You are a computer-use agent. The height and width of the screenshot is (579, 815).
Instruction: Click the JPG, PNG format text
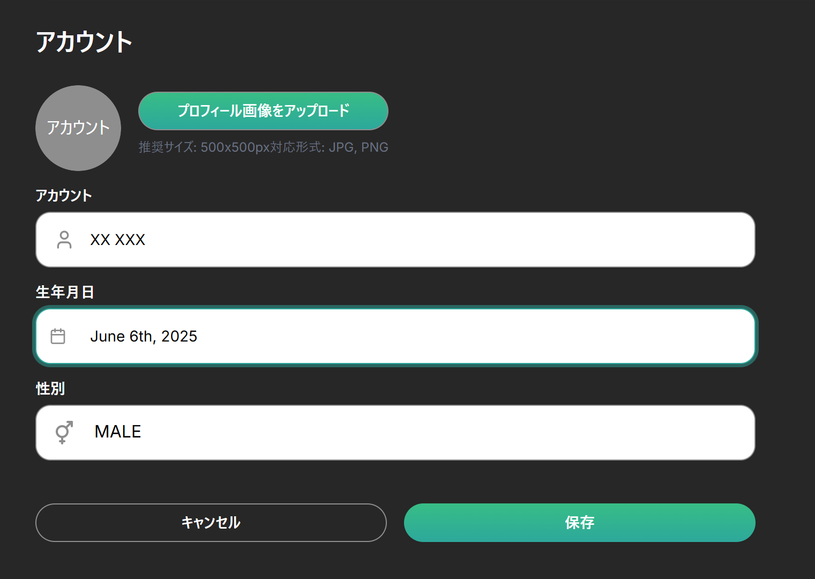click(x=358, y=147)
